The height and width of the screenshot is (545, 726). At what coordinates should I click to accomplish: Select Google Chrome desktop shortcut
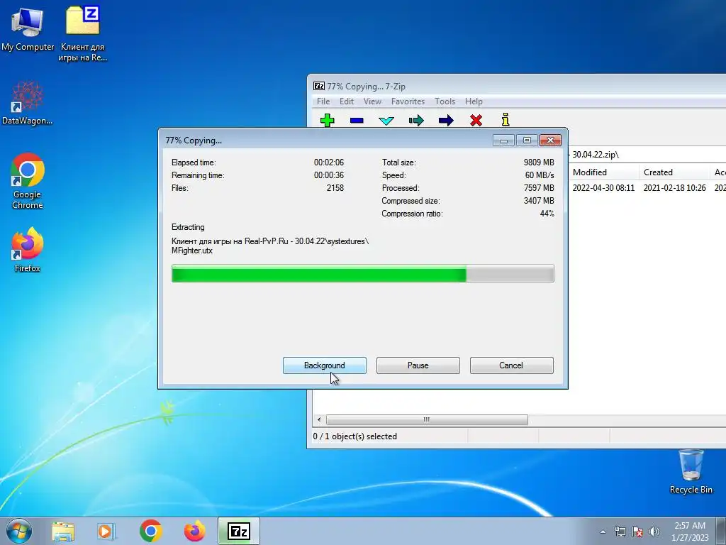[28, 181]
